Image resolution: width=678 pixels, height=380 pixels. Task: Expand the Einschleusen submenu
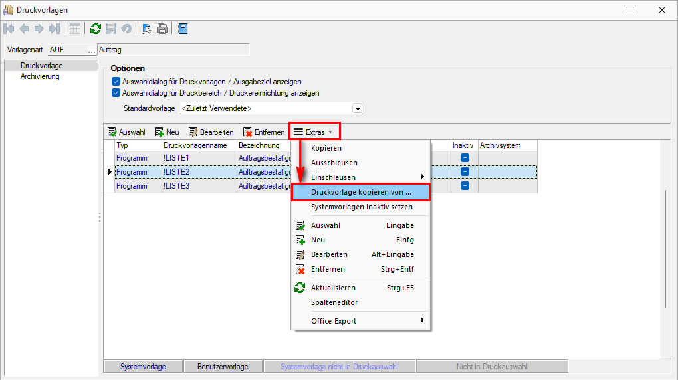[361, 177]
